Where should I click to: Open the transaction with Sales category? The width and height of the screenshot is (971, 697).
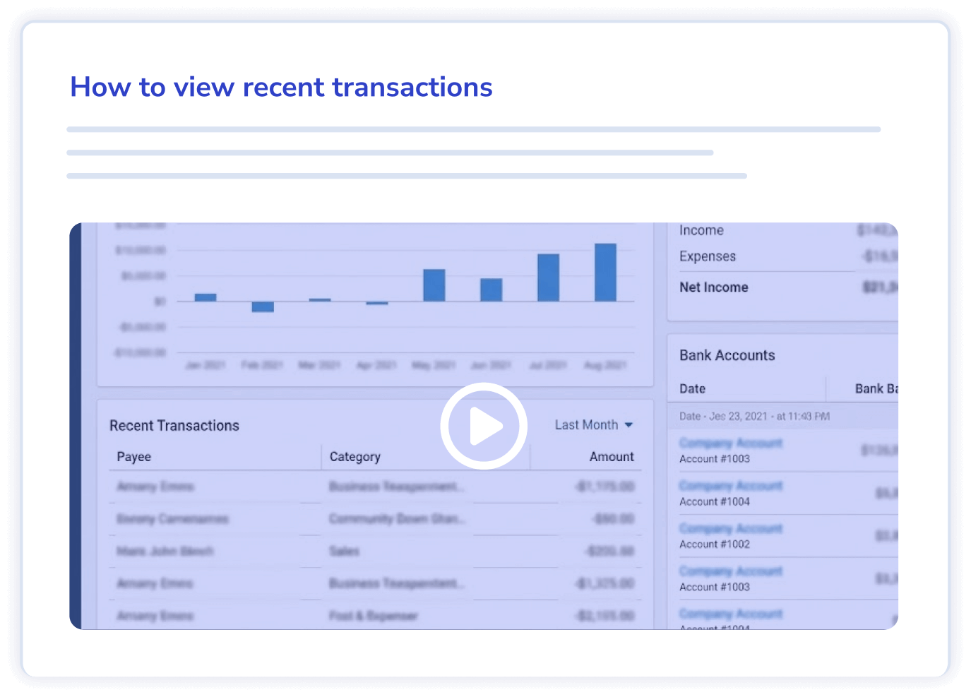point(344,551)
